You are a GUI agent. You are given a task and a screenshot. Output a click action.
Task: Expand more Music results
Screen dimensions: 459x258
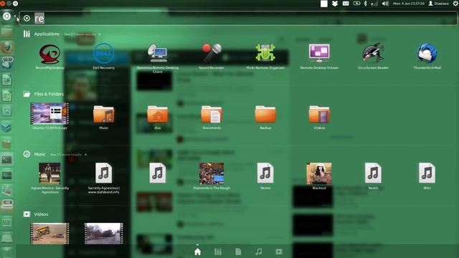coord(68,155)
